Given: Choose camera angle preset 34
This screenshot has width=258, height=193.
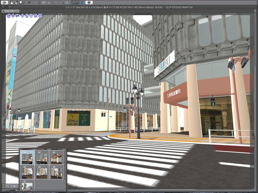Looking at the screenshot, I should click(27, 172).
